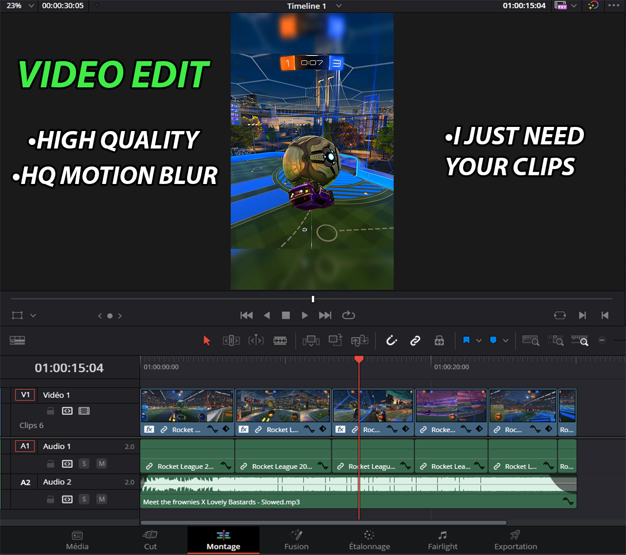This screenshot has width=626, height=555.
Task: Go to last frame
Action: click(x=325, y=315)
